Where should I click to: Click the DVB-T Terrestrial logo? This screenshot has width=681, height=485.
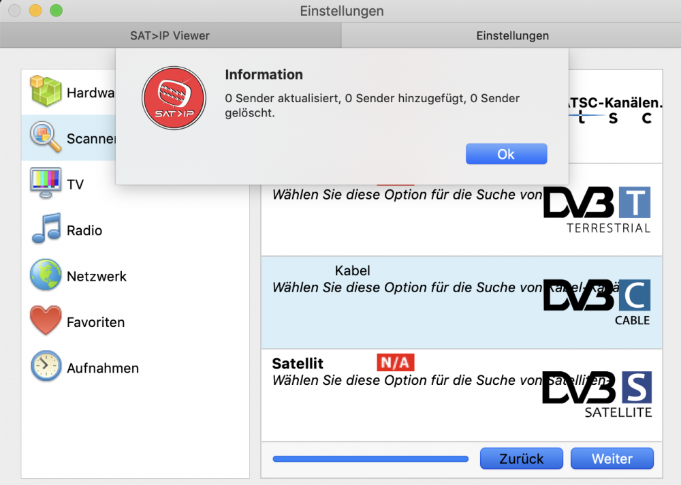point(597,210)
